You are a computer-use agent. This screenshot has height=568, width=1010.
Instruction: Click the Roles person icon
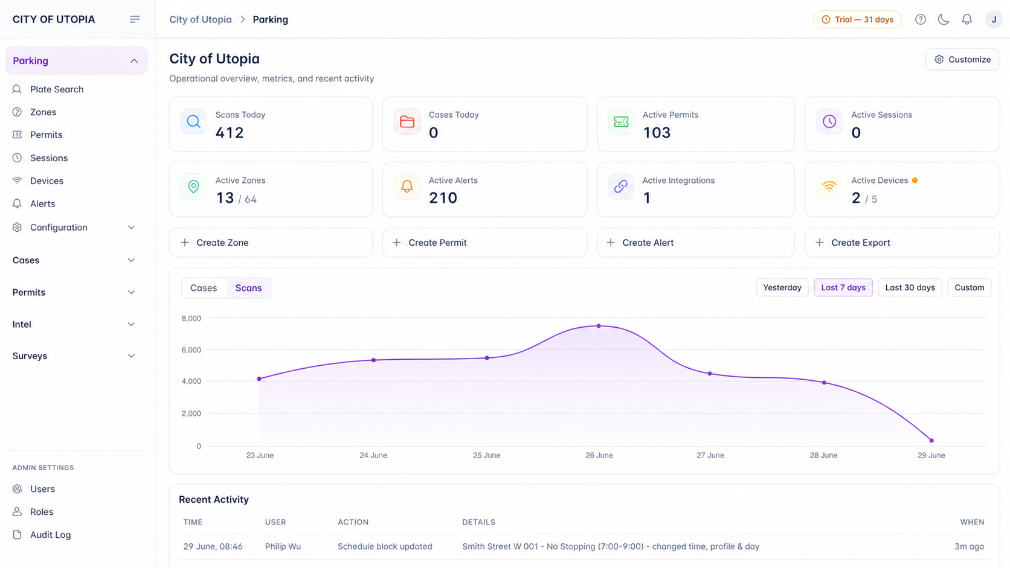tap(17, 512)
